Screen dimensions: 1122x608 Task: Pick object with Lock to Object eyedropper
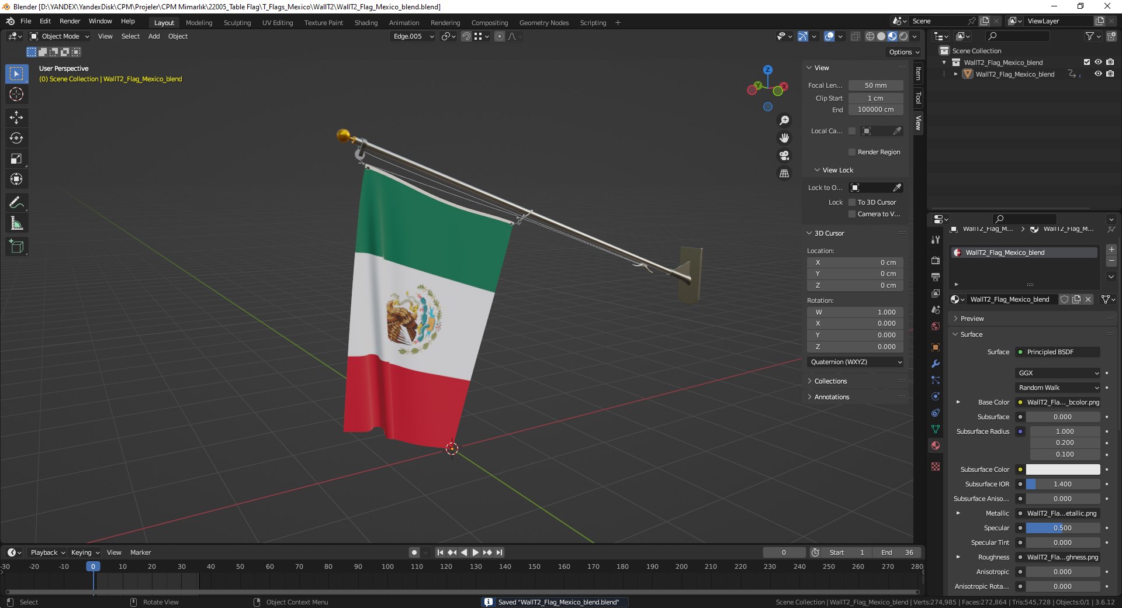pyautogui.click(x=897, y=188)
